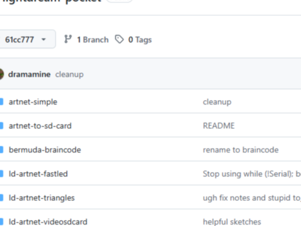Open the ld-artnet-videosdcard folder

(x=48, y=222)
